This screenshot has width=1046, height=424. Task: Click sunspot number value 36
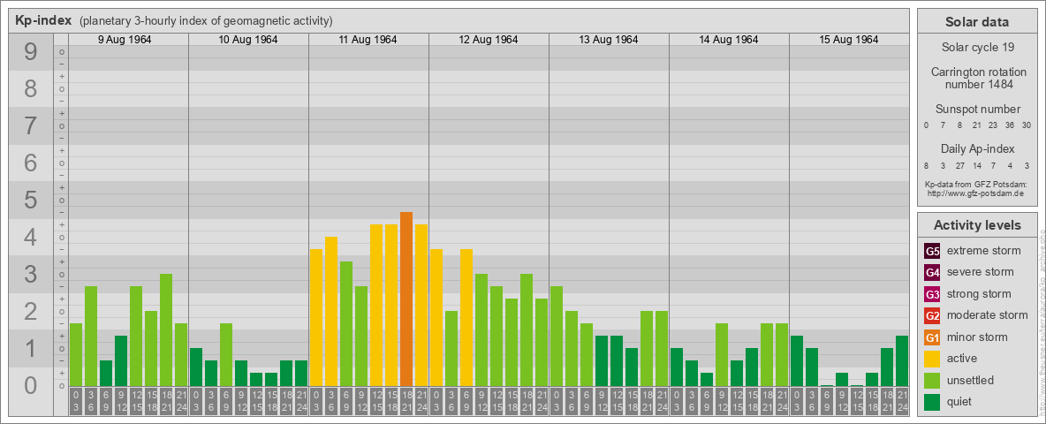click(x=1009, y=125)
